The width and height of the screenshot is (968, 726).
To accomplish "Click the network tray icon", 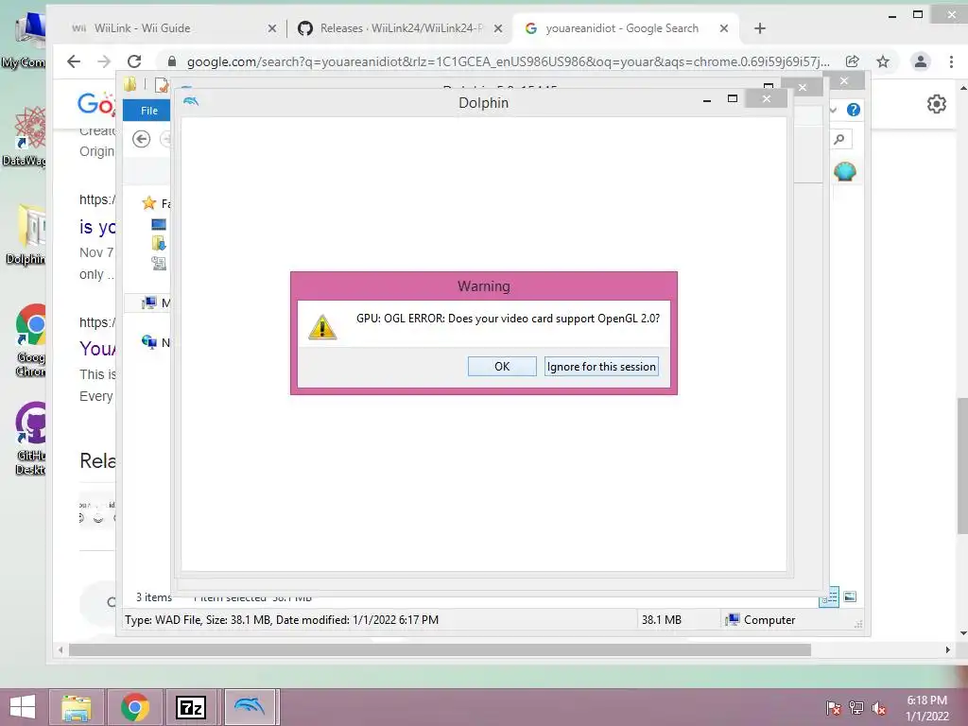I will click(x=856, y=708).
